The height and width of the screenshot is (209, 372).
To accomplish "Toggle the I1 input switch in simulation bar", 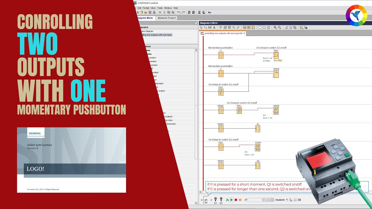I will [206, 201].
